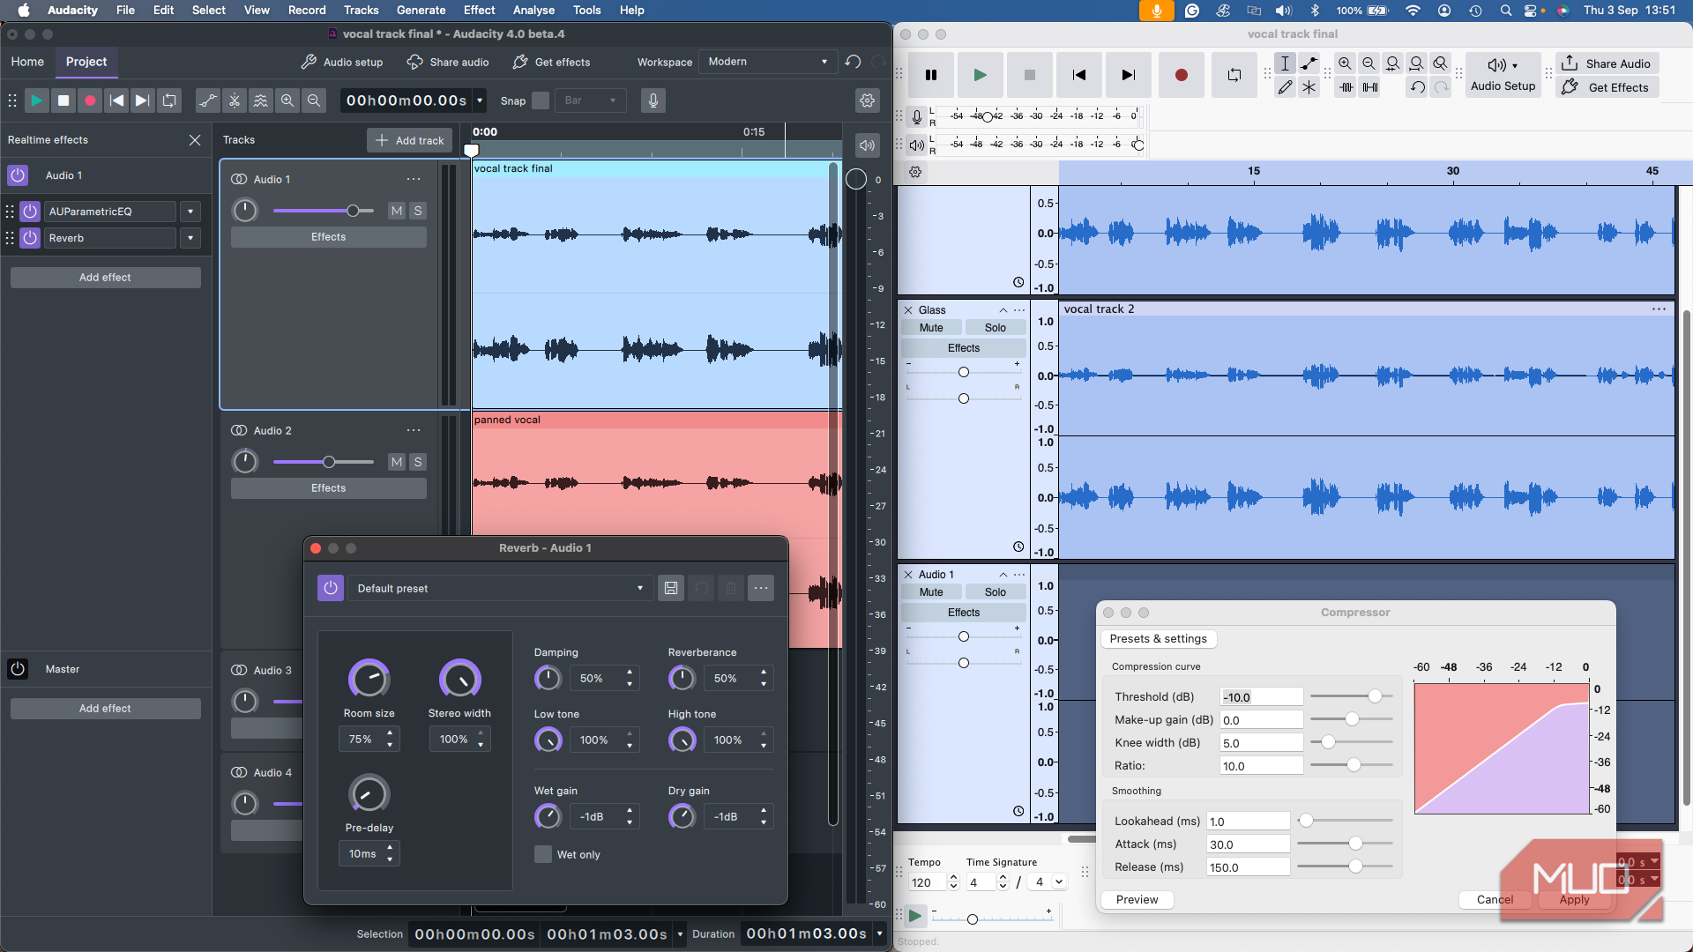Click the save preset icon in Reverb dialog

671,588
